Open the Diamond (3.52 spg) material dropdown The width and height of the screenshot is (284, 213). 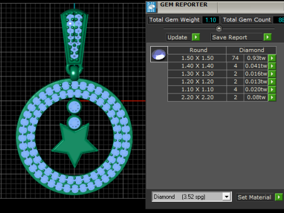[227, 196]
